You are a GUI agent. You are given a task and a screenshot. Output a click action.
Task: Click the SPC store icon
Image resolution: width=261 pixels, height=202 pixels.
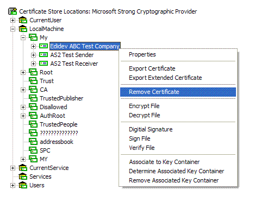tap(33, 150)
